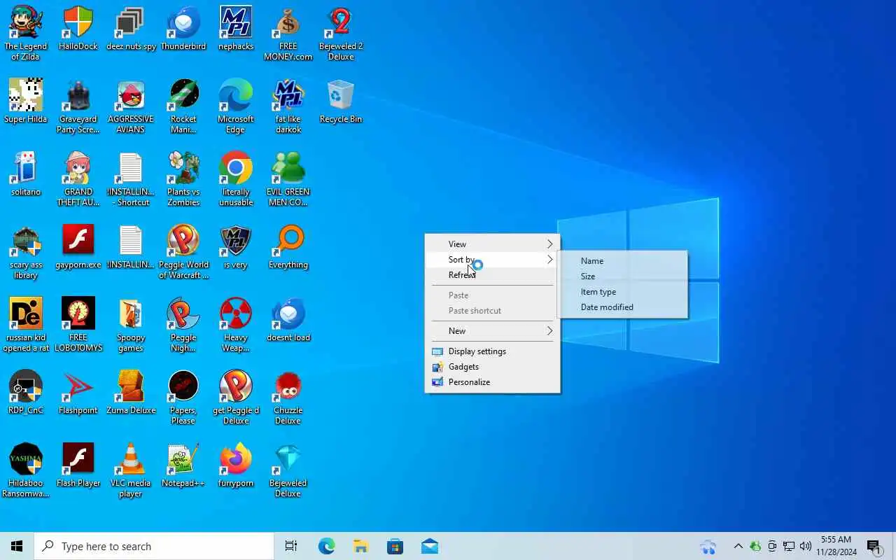
Task: Show hidden system tray icons chevron
Action: [x=738, y=546]
